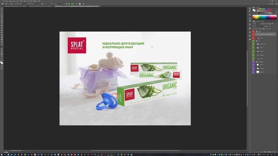Click the text color swatch in options bar
This screenshot has height=156, width=278.
click(x=73, y=4)
